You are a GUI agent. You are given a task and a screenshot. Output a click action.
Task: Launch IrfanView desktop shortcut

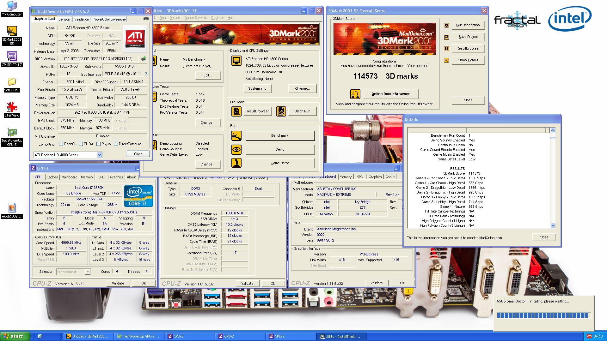[12, 110]
